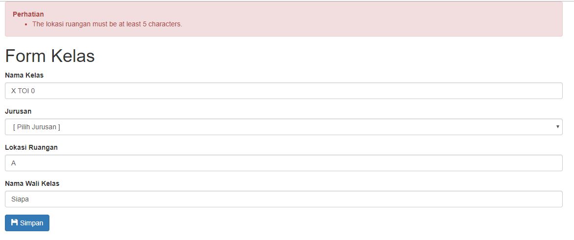574x240 pixels.
Task: Focus the Nama Wali Kelas input field
Action: pyautogui.click(x=284, y=199)
